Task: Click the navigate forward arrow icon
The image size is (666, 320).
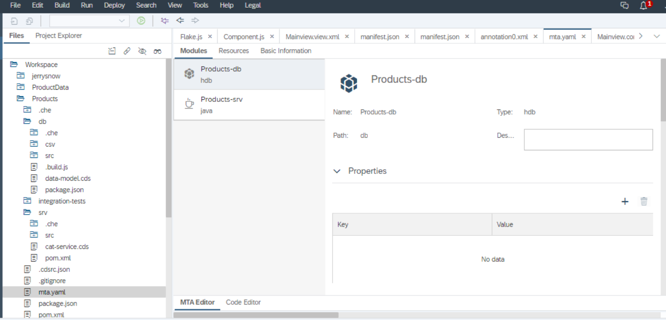Action: (x=195, y=21)
